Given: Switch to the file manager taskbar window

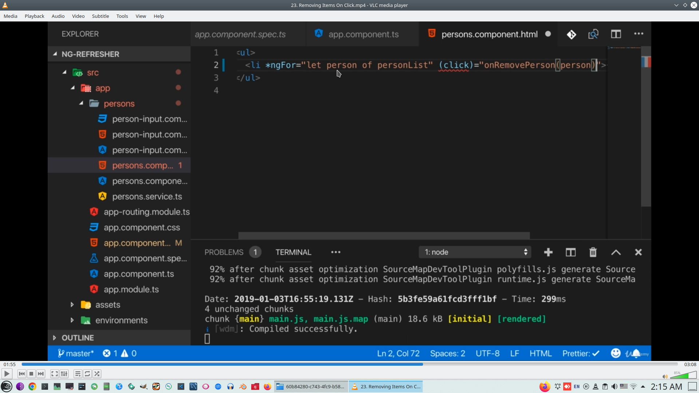Looking at the screenshot, I should pyautogui.click(x=311, y=386).
